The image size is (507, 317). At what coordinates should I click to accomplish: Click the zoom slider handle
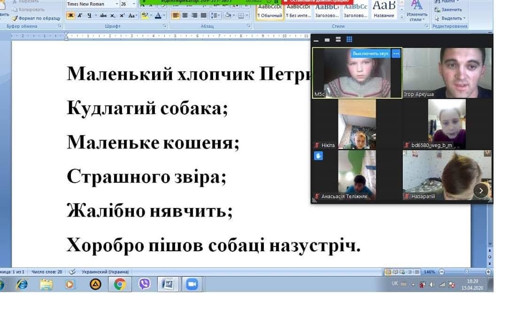click(x=467, y=272)
